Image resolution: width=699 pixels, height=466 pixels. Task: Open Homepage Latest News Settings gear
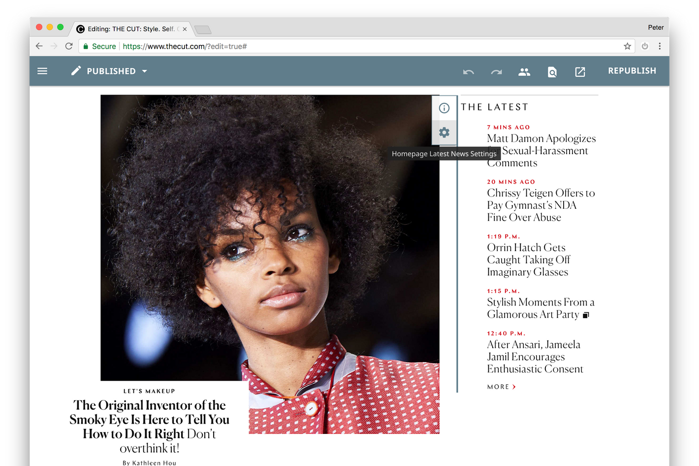tap(445, 133)
